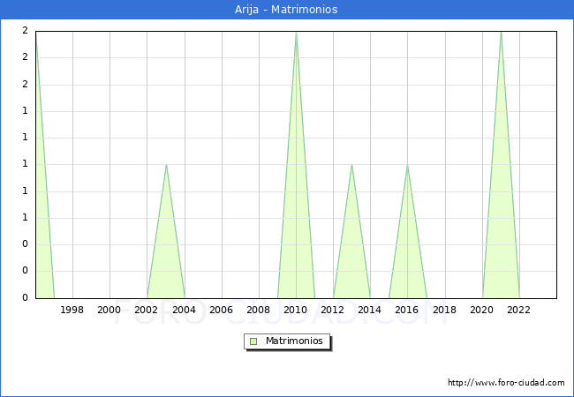This screenshot has height=397, width=574.
Task: Click the 2021 peak of the chart
Action: point(501,33)
